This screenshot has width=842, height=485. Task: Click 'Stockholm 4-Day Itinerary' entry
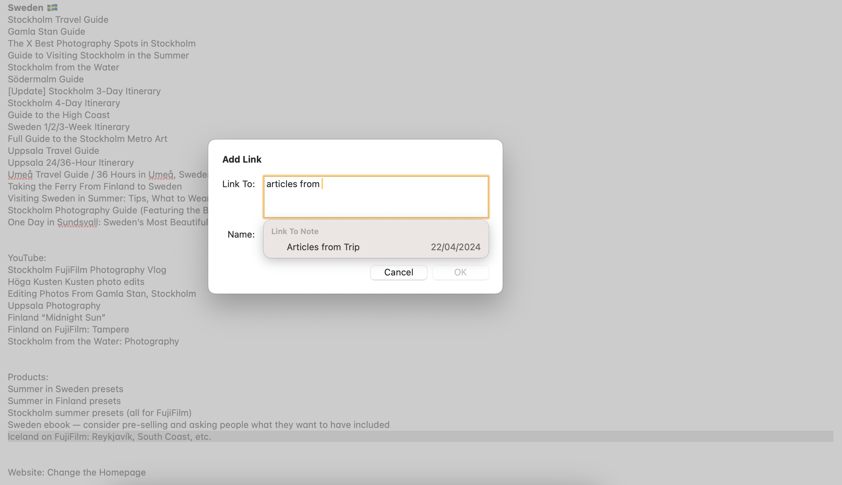[63, 103]
